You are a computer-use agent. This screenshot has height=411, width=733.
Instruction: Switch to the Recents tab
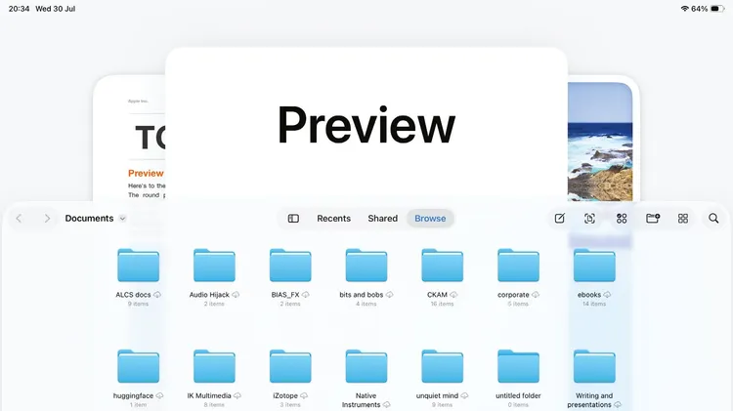pos(334,218)
